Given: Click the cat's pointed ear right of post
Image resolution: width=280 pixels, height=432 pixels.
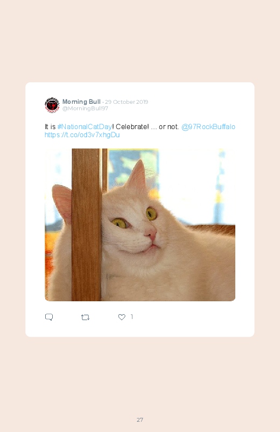Looking at the screenshot, I should click(137, 176).
